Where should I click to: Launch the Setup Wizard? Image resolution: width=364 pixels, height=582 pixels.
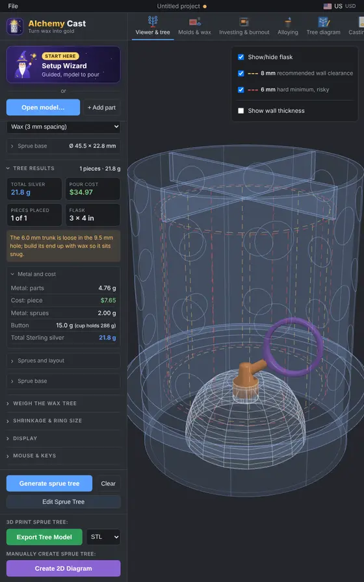point(64,64)
